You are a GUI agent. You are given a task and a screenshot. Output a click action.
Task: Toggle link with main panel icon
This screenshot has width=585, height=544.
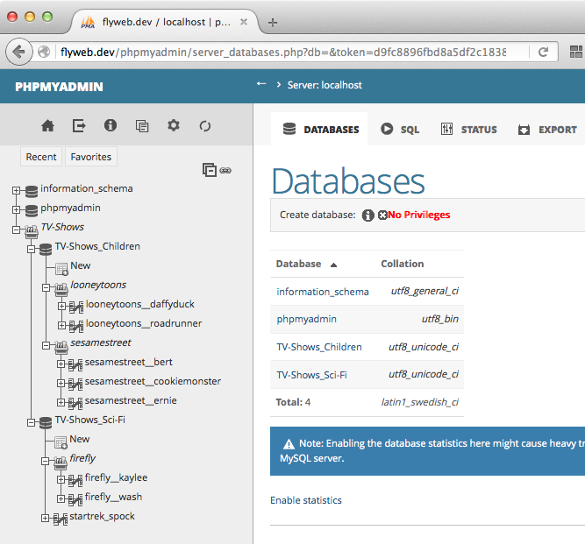[x=225, y=171]
